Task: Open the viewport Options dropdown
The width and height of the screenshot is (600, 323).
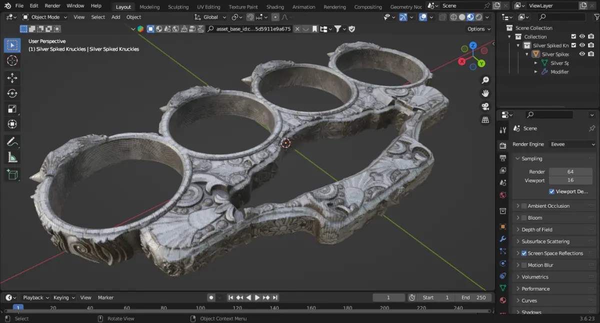Action: click(x=478, y=29)
